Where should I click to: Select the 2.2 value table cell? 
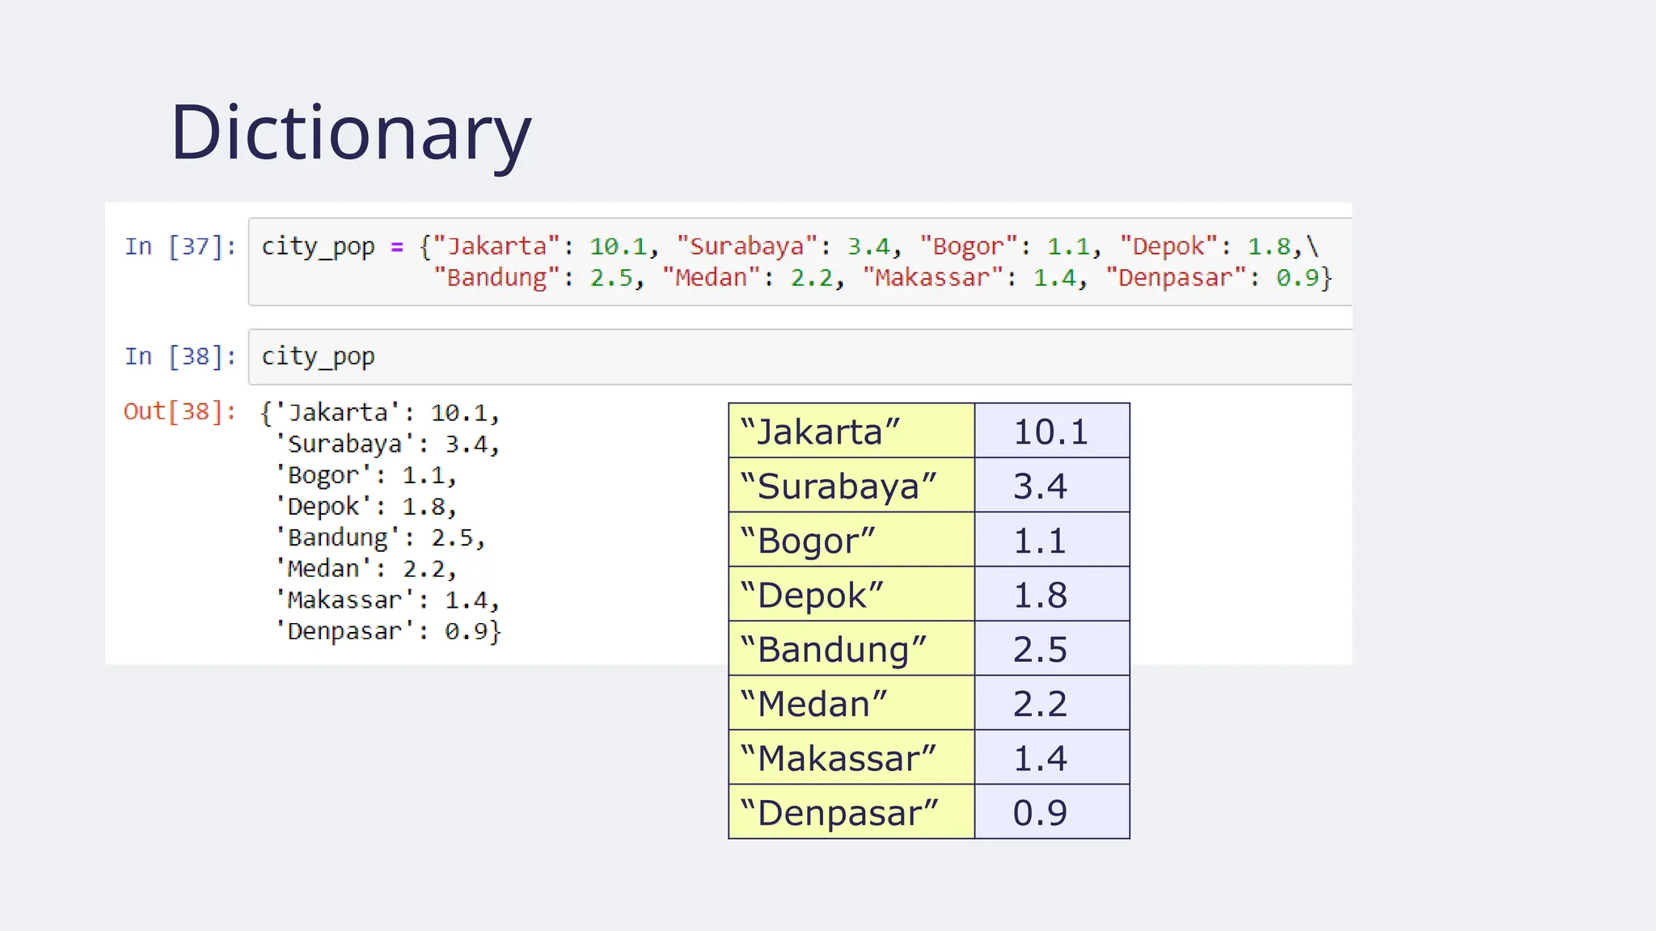click(1052, 703)
